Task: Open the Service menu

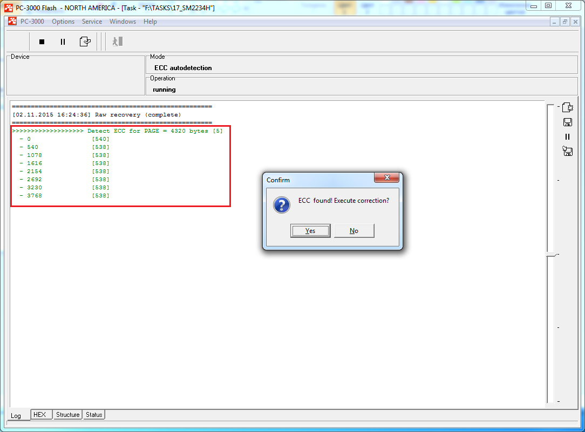Action: point(92,22)
